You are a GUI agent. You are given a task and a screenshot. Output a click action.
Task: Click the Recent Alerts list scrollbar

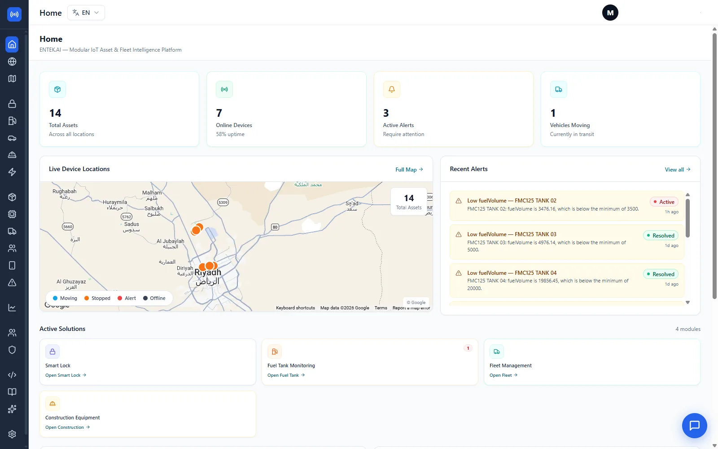pyautogui.click(x=687, y=218)
